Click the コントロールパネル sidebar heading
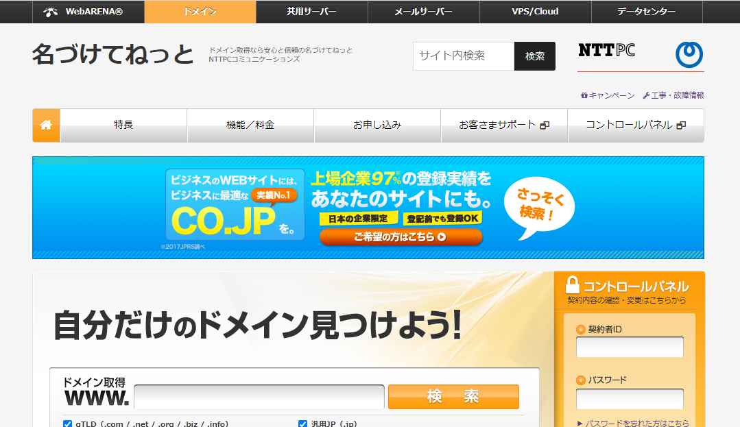The height and width of the screenshot is (427, 740). (x=636, y=286)
